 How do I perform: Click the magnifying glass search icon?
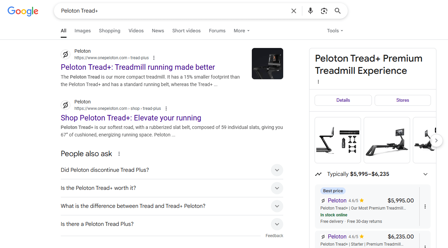pos(338,11)
